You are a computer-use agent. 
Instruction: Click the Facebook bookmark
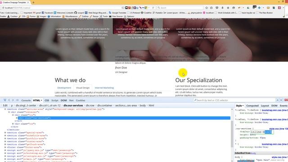pos(47,13)
